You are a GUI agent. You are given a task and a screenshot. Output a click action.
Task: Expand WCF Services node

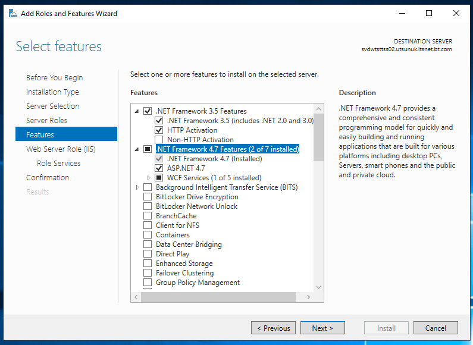click(149, 178)
